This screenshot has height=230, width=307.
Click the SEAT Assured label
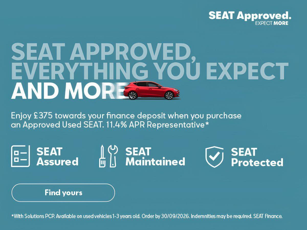tap(57, 157)
